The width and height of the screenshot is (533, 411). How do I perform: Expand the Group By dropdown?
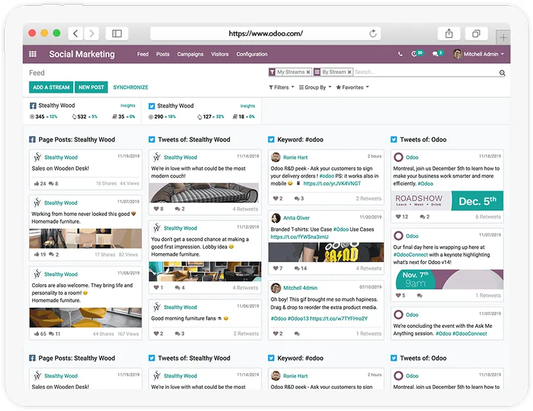click(x=315, y=88)
